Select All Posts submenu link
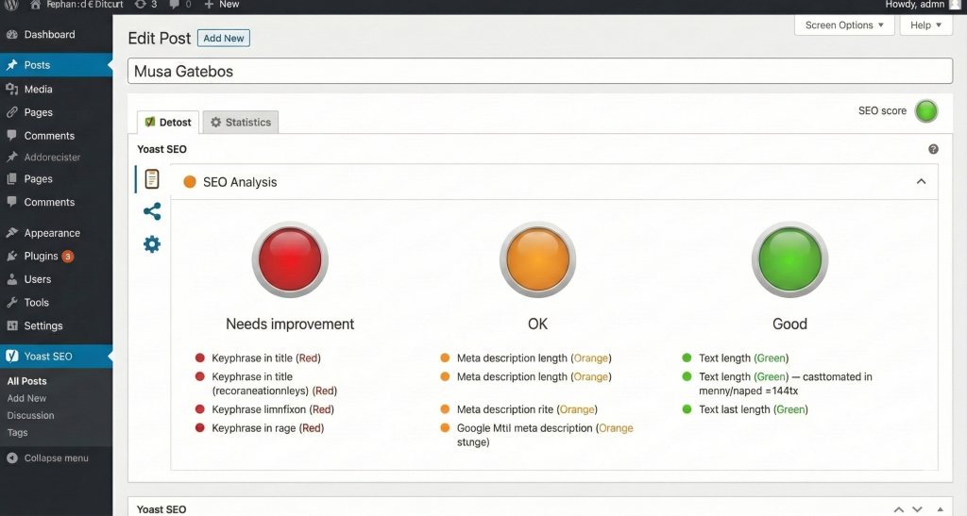The width and height of the screenshot is (967, 516). pos(26,381)
